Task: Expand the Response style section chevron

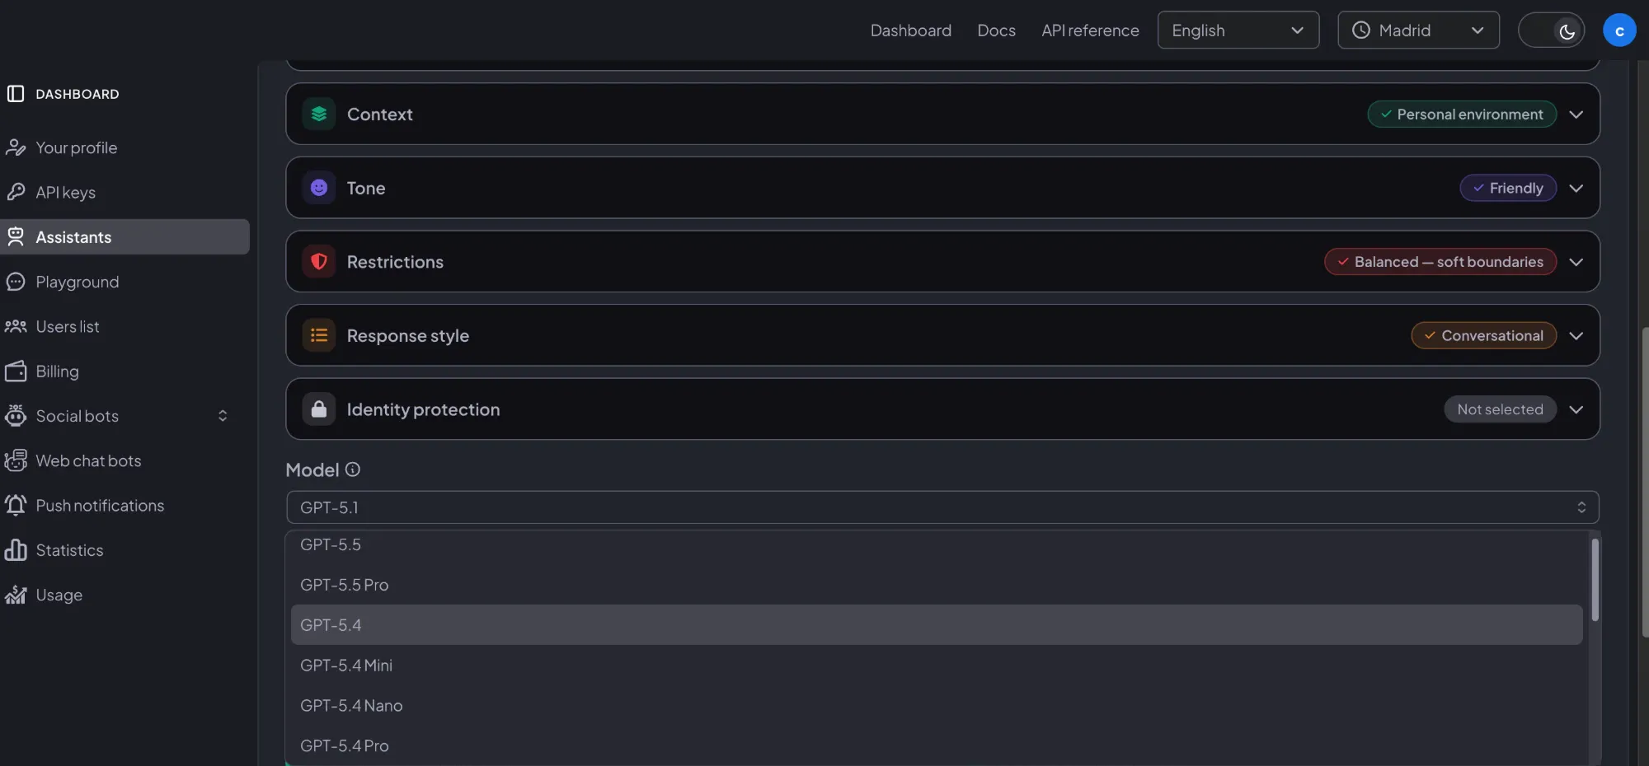Action: point(1576,336)
